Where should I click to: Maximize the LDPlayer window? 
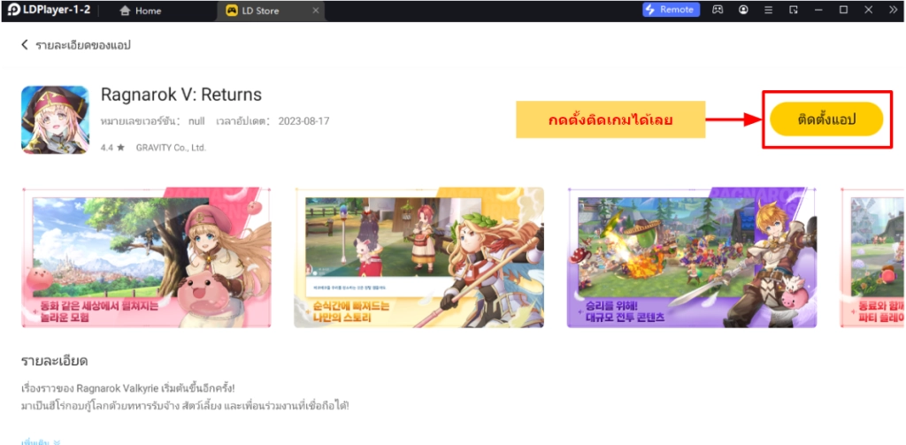(843, 10)
